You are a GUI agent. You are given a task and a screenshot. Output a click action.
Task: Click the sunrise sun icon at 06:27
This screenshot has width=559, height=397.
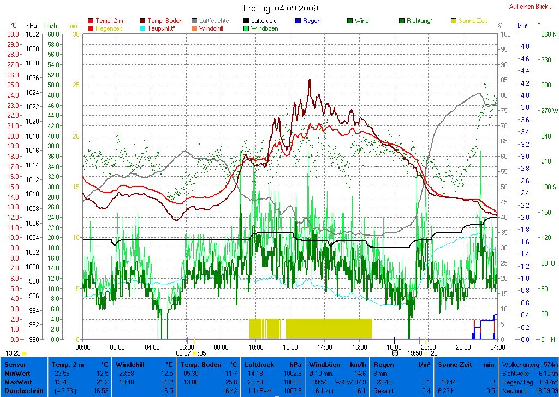[x=195, y=353]
